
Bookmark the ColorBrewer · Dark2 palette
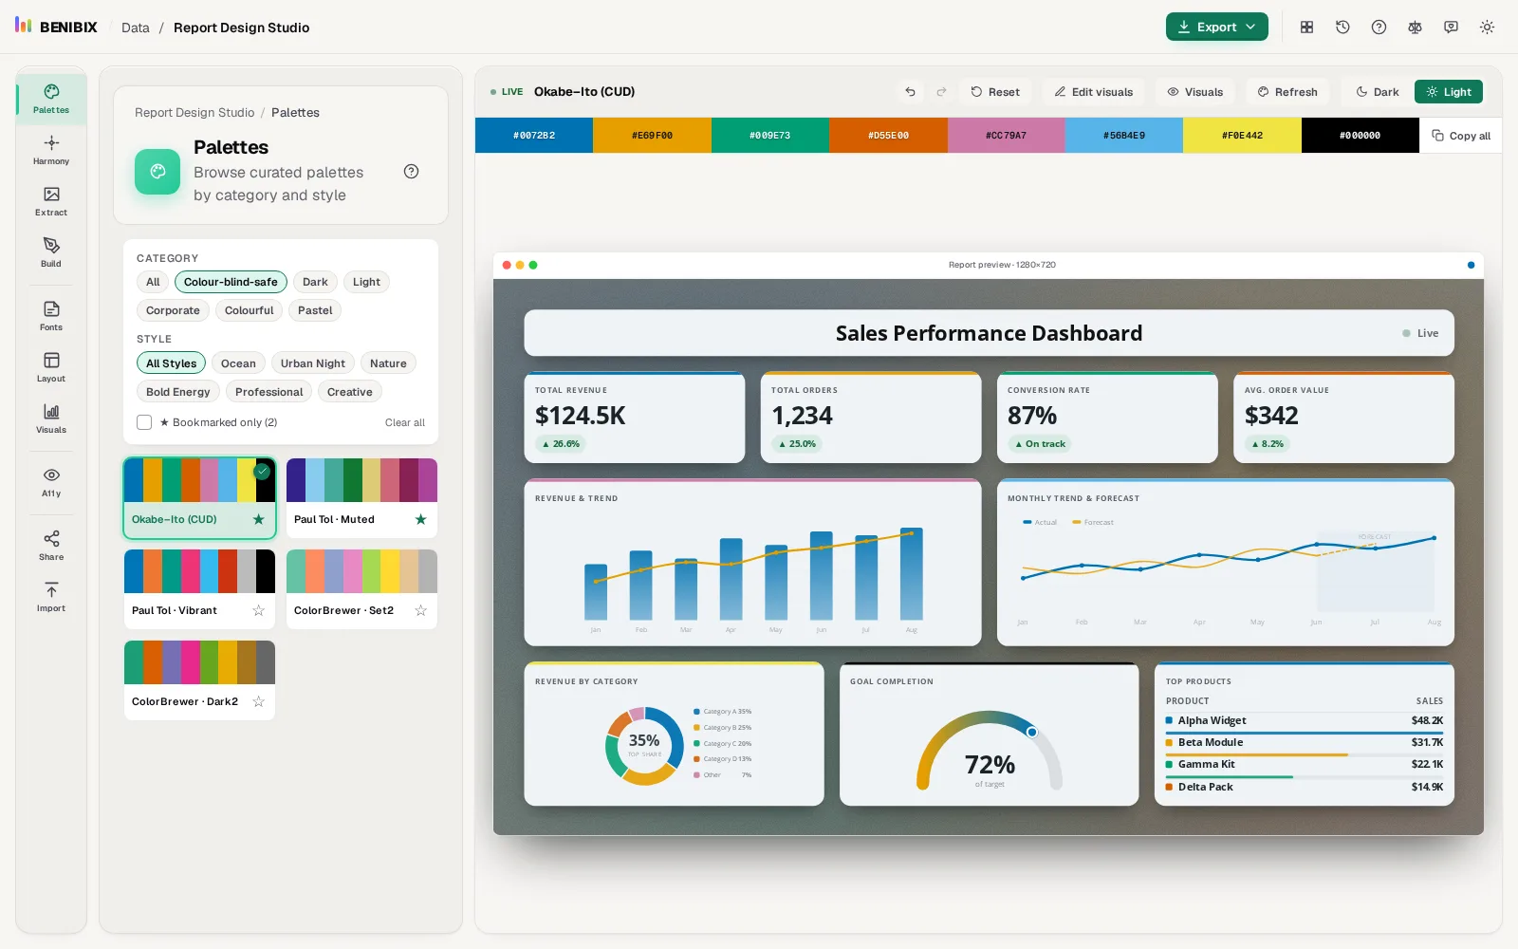point(258,701)
